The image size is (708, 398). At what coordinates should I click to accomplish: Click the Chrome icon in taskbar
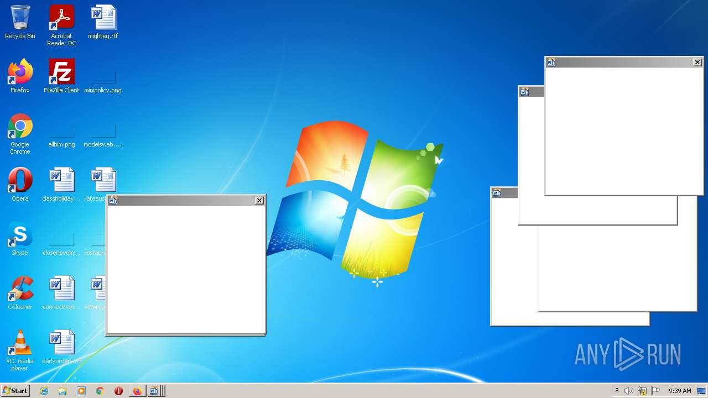tap(100, 391)
